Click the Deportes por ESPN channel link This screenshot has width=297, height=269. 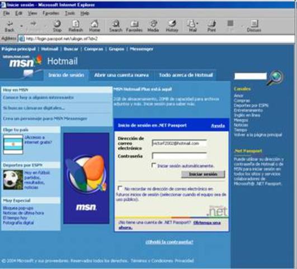[x=251, y=105]
